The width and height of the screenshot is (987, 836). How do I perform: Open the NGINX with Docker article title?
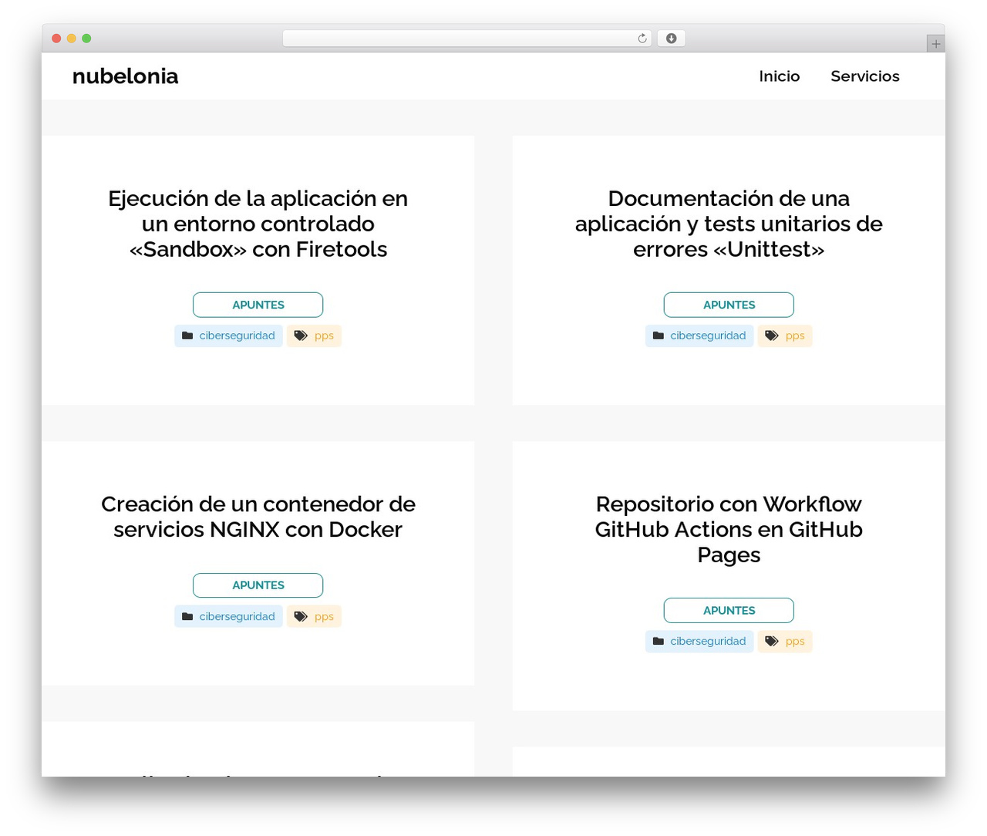tap(258, 517)
